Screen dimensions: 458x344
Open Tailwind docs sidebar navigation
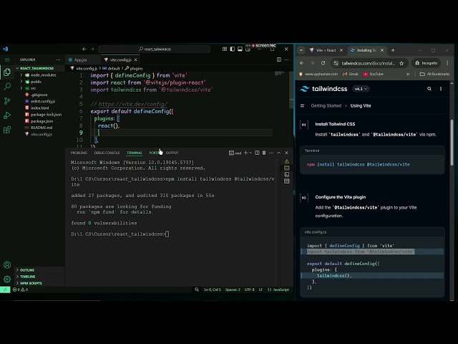302,105
